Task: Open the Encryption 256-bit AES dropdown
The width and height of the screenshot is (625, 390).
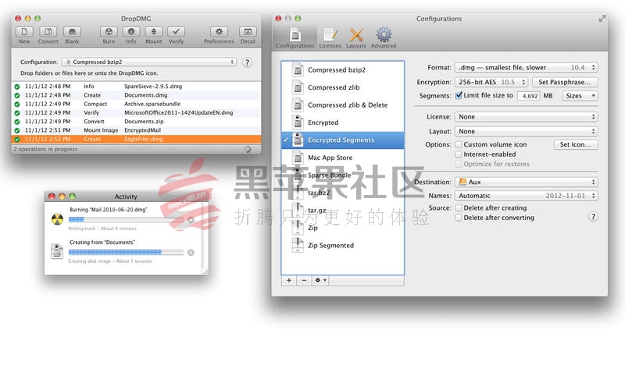Action: tap(491, 82)
